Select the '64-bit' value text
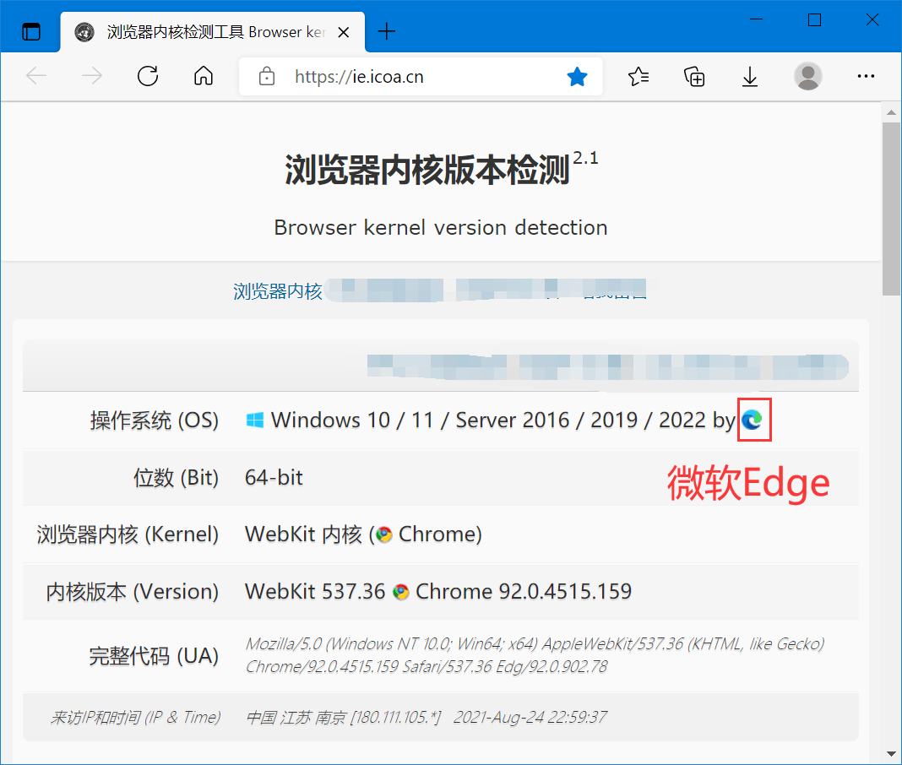The height and width of the screenshot is (765, 902). click(x=274, y=477)
